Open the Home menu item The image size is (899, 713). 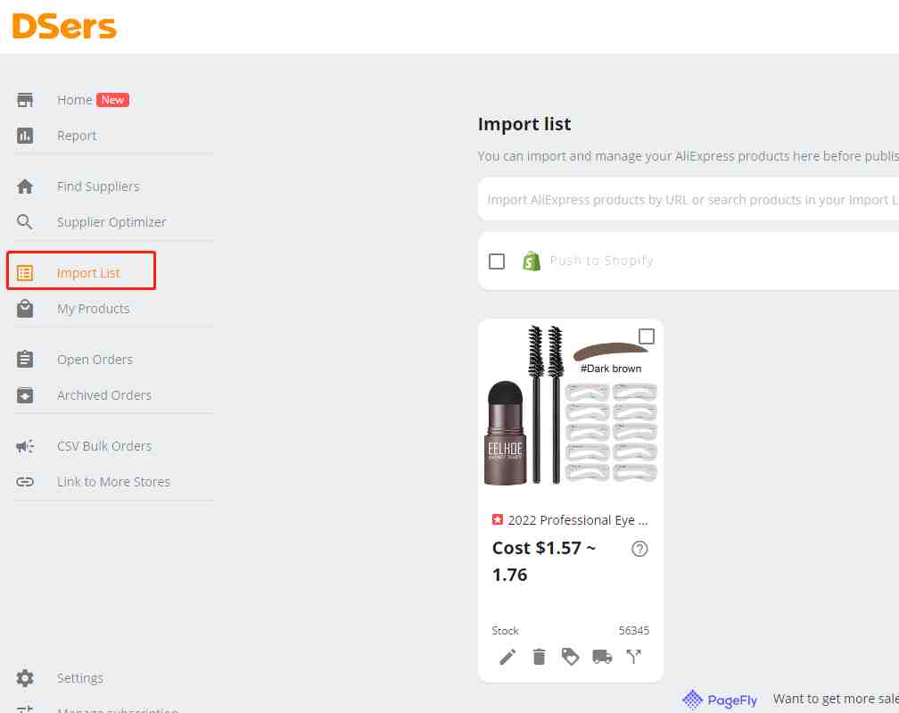click(x=75, y=100)
